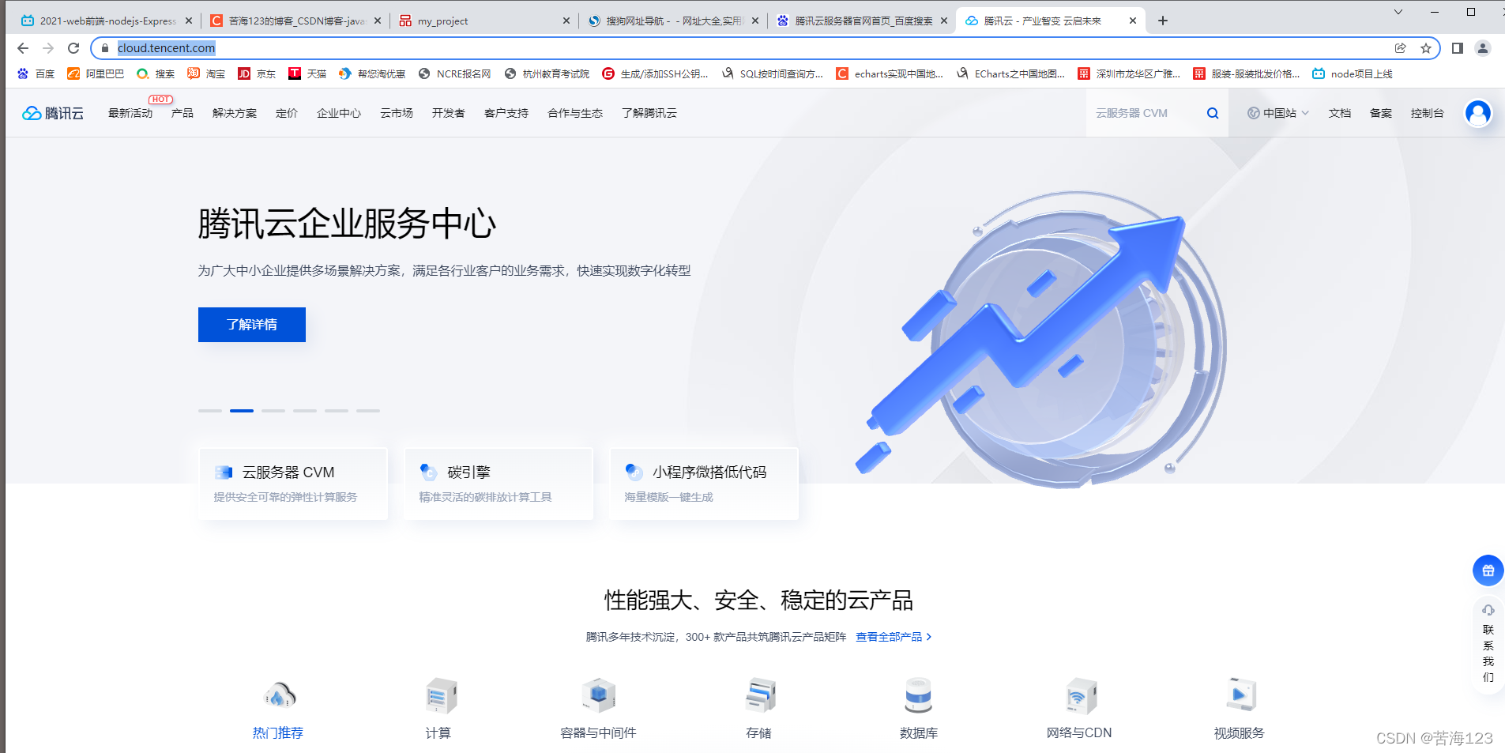The image size is (1505, 753).
Task: Open the 客户支持 menu
Action: [x=506, y=113]
